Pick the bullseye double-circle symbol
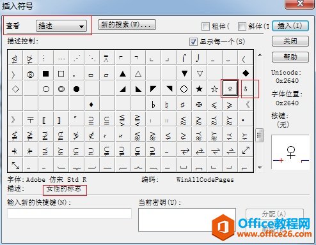Image resolution: width=316 pixels, height=245 pixels. 61,89
